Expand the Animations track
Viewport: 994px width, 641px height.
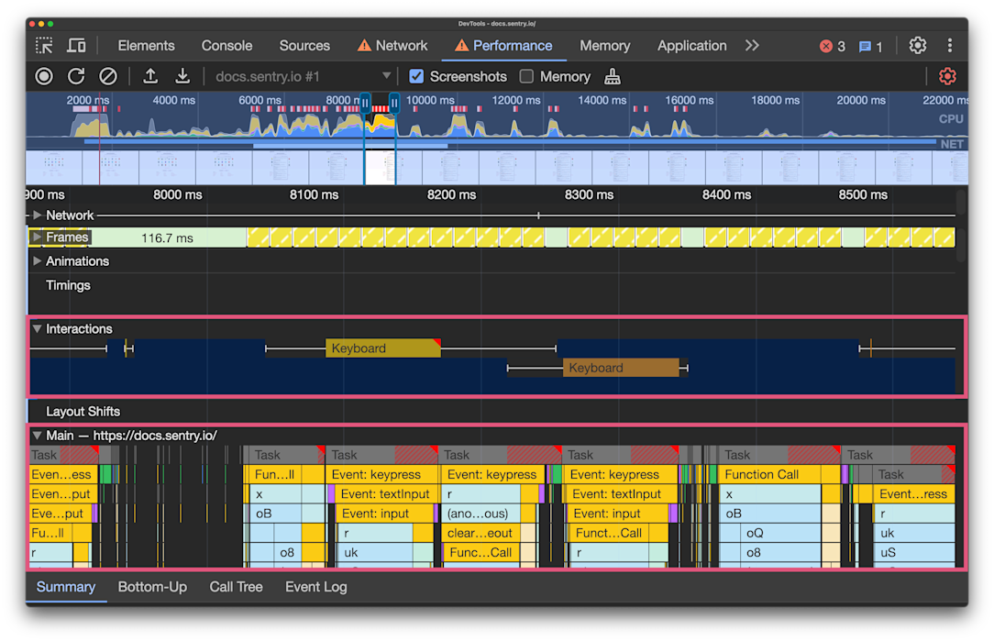pos(38,261)
